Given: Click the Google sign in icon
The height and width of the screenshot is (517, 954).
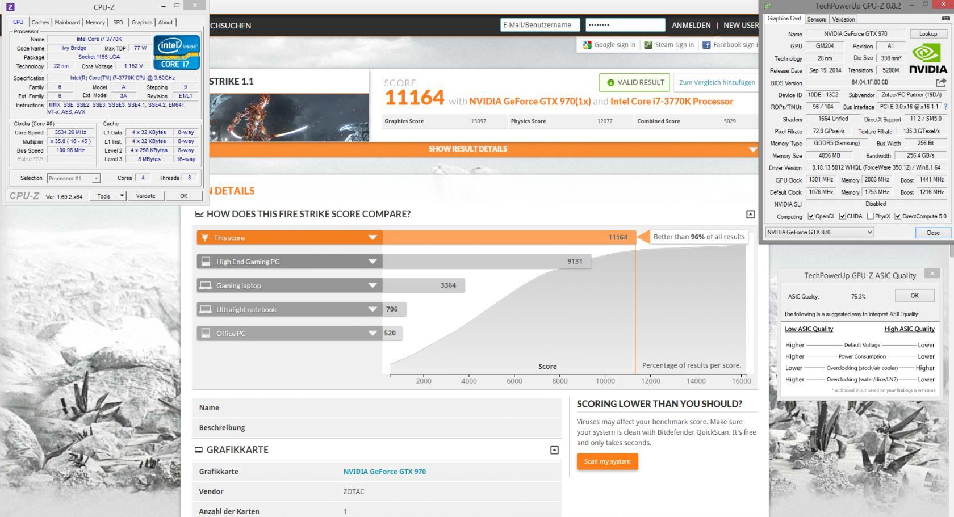Looking at the screenshot, I should click(587, 45).
